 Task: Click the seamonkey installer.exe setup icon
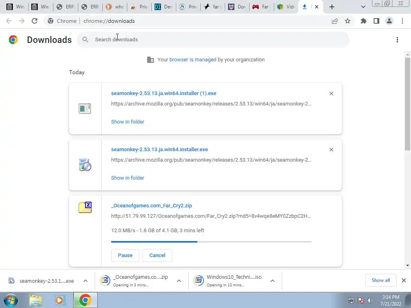coord(85,165)
